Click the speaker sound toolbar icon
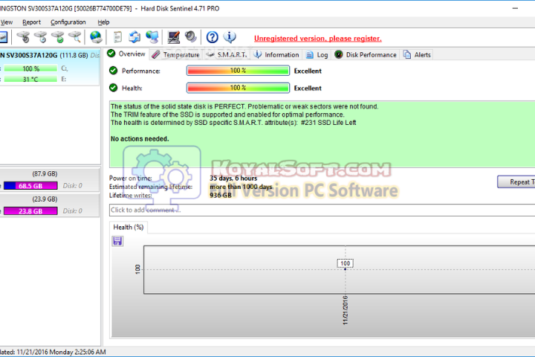 point(191,36)
